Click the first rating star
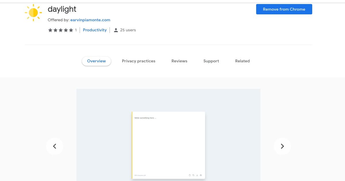Screen dimensions: 345x181 [50, 30]
